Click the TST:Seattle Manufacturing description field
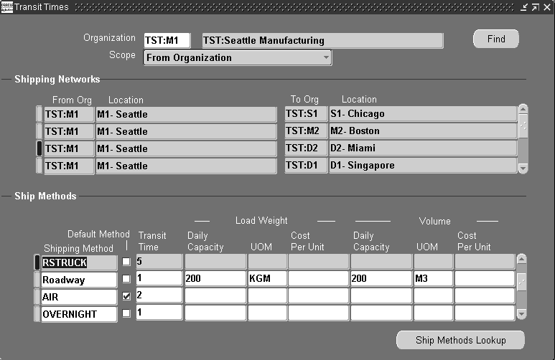Screen dimensions: 555x360 pos(322,40)
